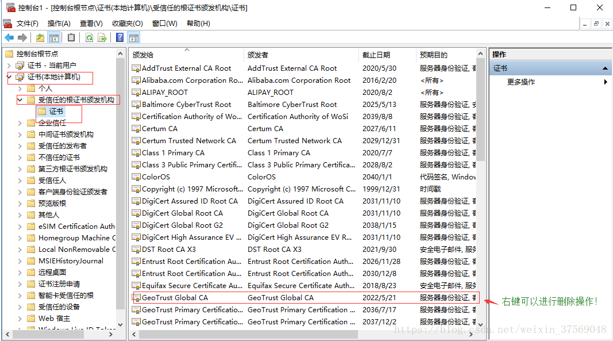Click the certificate list horizontal scrollbar right arrow
613x341 pixels.
click(471, 334)
